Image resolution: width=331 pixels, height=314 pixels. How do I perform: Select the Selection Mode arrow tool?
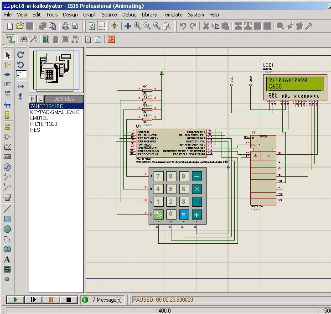[x=7, y=55]
